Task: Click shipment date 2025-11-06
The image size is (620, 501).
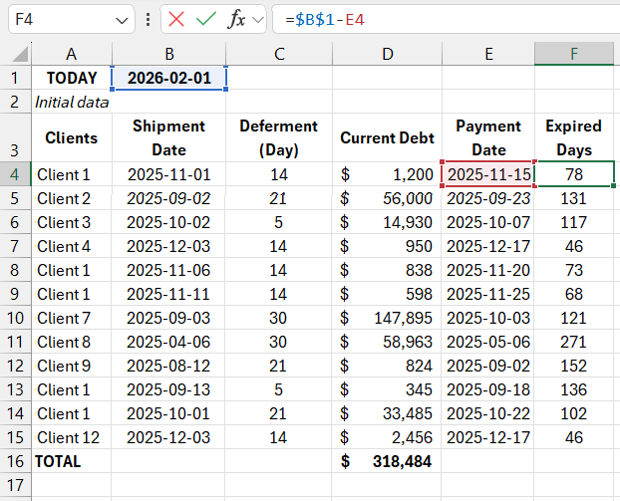Action: [x=168, y=270]
